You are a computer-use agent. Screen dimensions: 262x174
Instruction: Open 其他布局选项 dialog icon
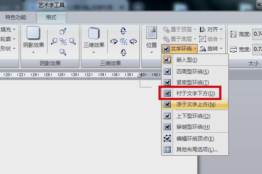pyautogui.click(x=167, y=149)
